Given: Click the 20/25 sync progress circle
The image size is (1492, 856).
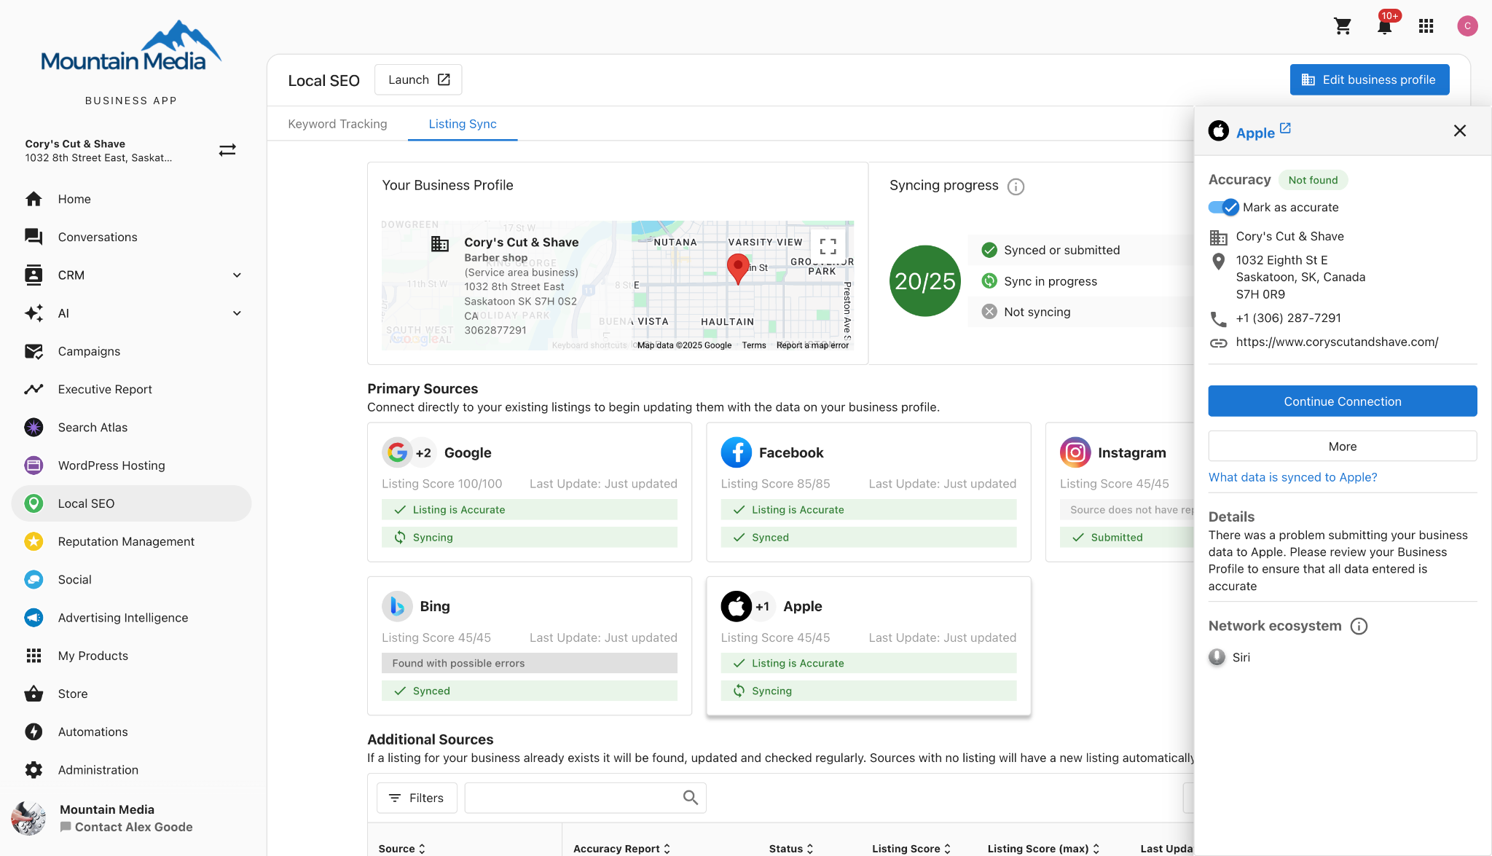Looking at the screenshot, I should [924, 281].
